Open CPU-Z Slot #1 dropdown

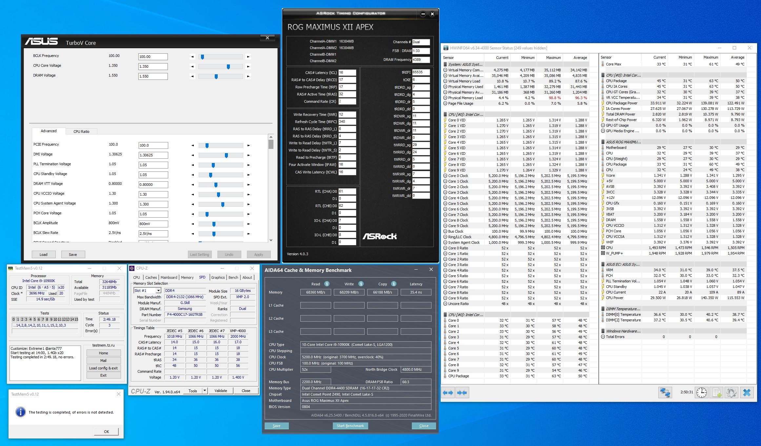click(158, 291)
